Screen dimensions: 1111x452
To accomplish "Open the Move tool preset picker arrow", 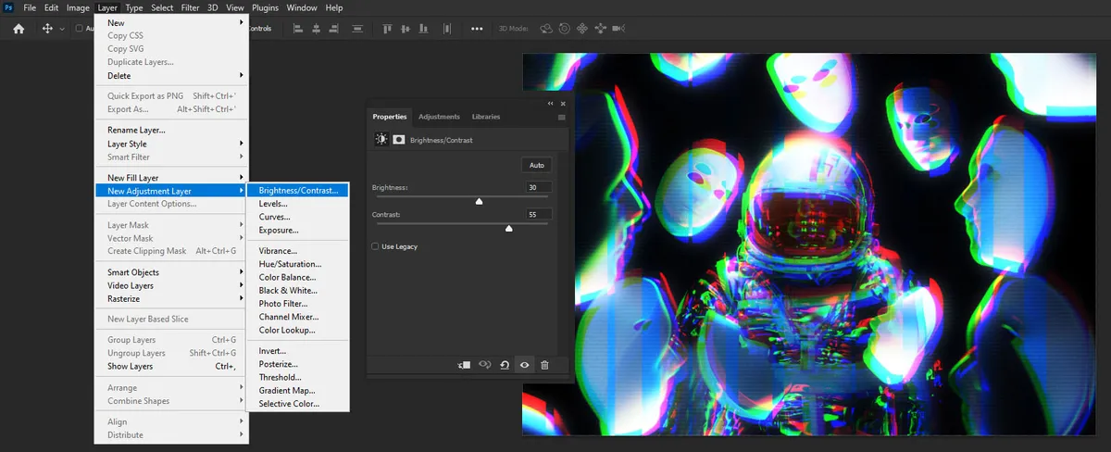I will click(63, 29).
